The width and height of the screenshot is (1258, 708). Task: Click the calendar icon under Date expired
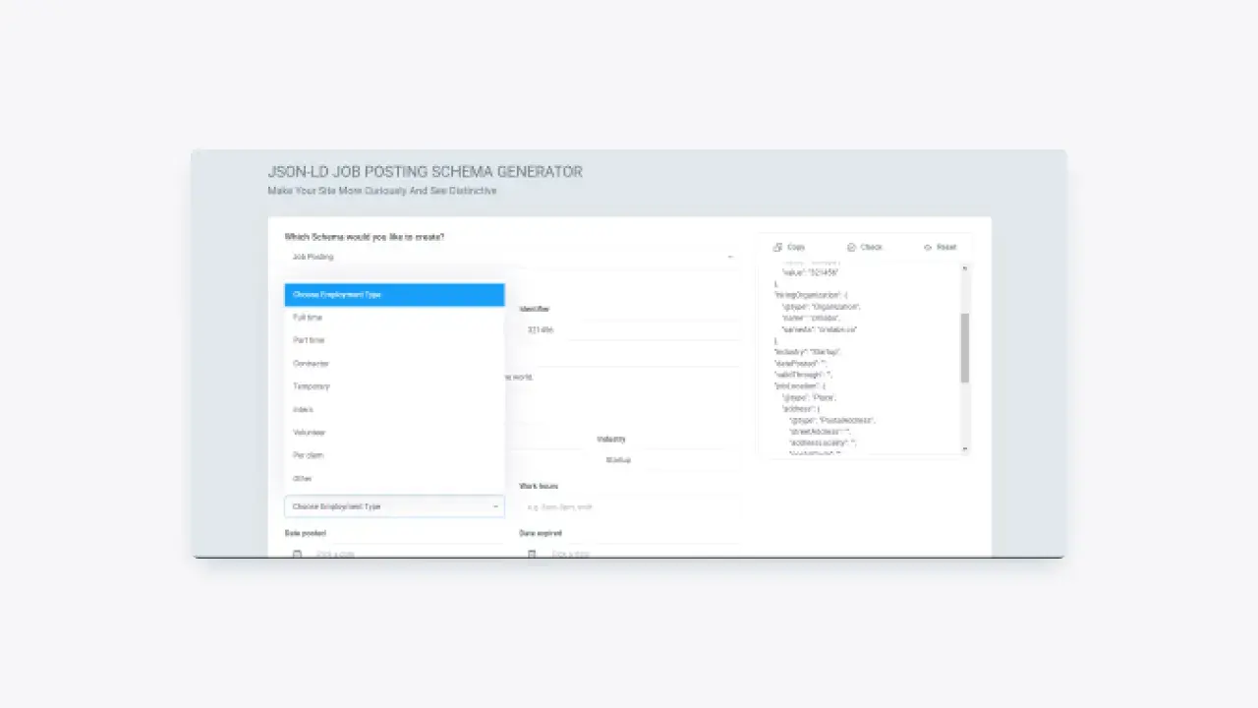coord(532,555)
